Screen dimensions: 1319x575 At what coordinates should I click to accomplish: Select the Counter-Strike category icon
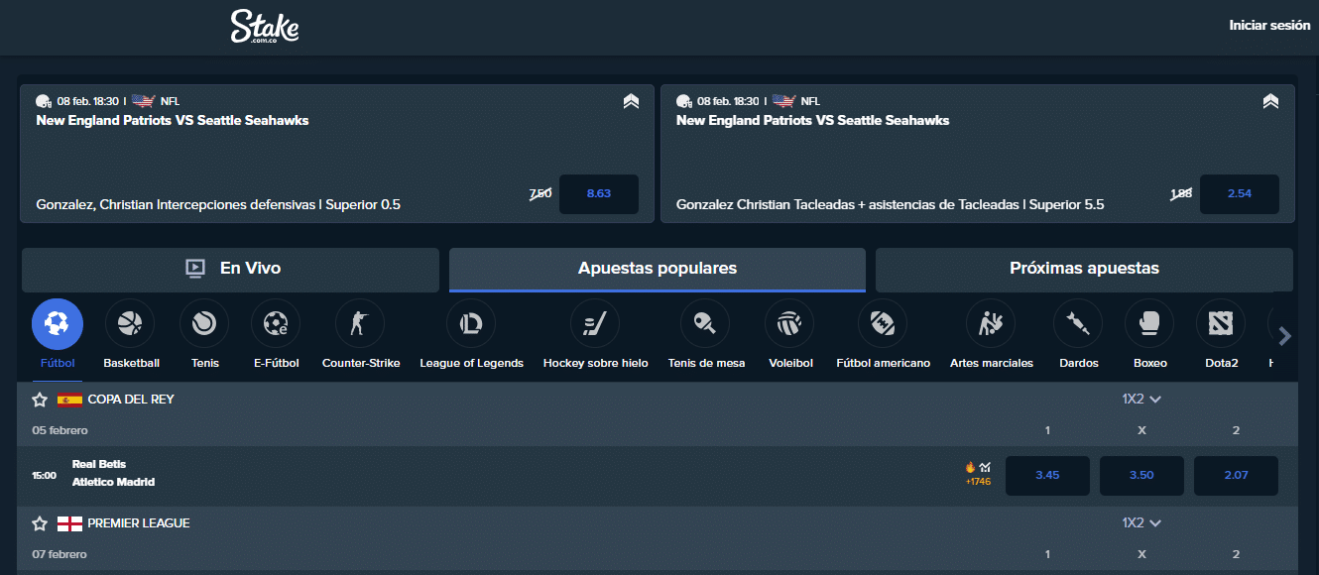click(x=359, y=323)
